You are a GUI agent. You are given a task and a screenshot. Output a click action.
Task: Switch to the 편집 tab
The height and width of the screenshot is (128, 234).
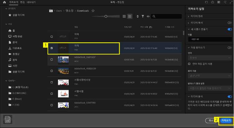[x=22, y=2]
